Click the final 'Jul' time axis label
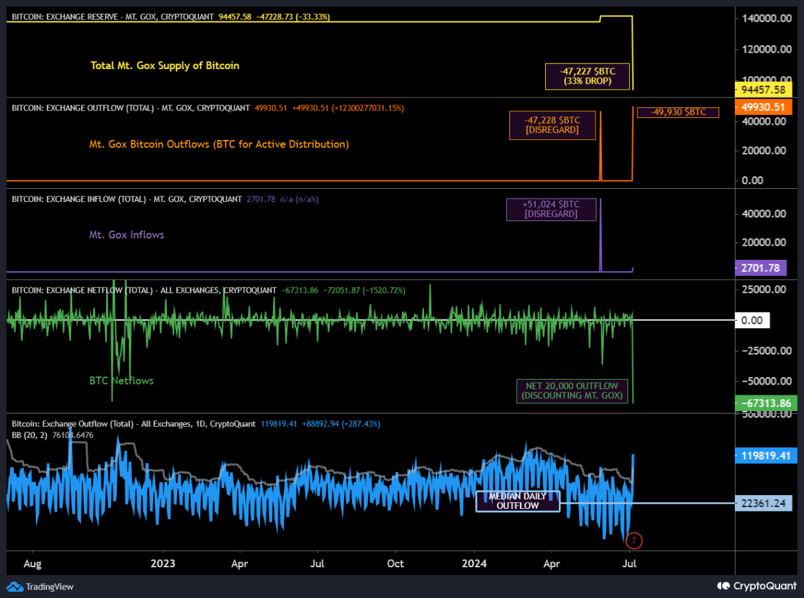This screenshot has width=804, height=598. [x=629, y=563]
